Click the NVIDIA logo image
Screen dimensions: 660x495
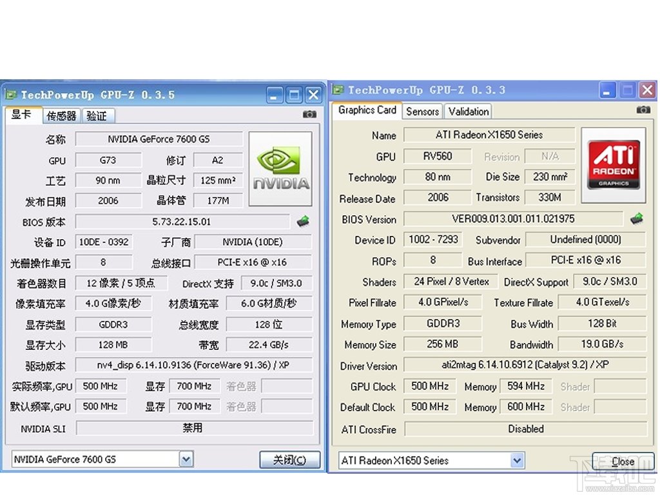(x=280, y=169)
